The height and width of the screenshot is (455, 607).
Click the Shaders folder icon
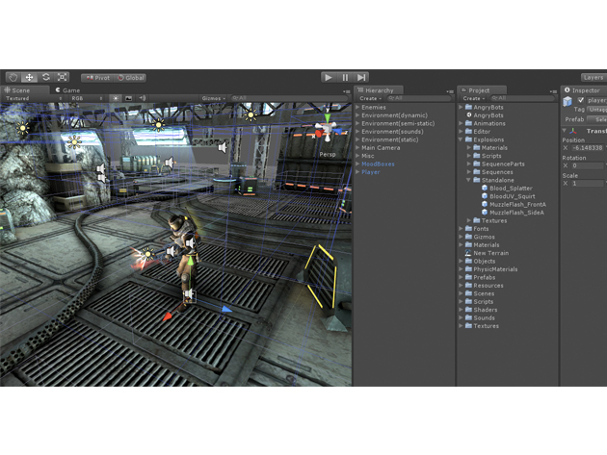[x=468, y=309]
